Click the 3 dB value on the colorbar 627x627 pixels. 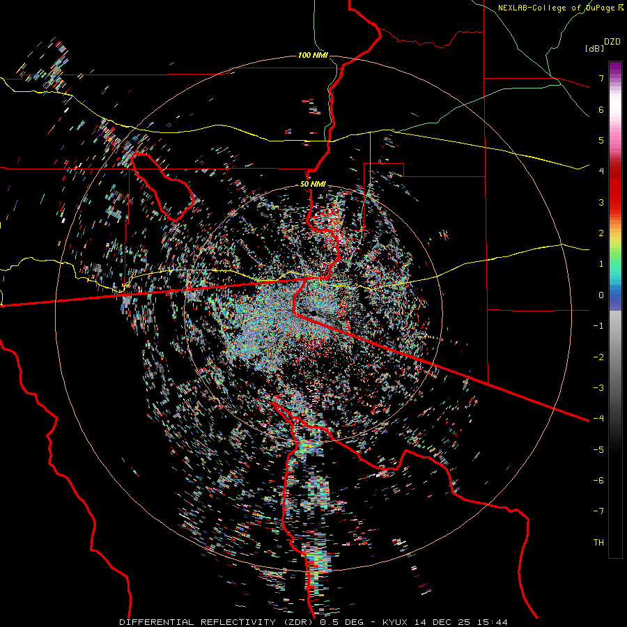pyautogui.click(x=601, y=202)
